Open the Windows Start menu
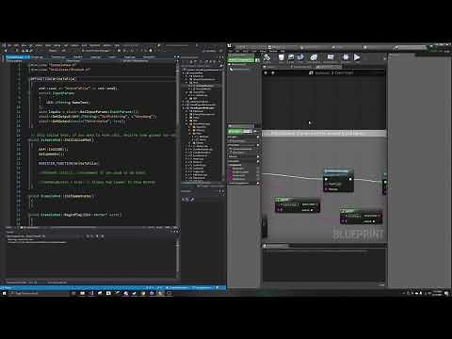The image size is (452, 339). (4, 293)
